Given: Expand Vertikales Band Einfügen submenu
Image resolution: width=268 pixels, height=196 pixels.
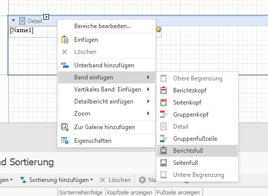Looking at the screenshot, I should tap(106, 89).
